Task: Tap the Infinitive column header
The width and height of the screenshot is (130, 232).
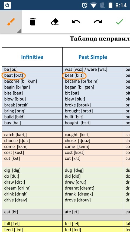Action: (32, 57)
